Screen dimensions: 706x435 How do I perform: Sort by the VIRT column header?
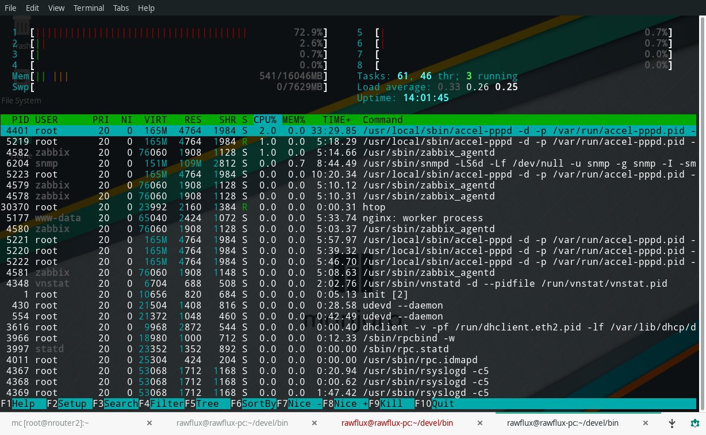[x=156, y=120]
